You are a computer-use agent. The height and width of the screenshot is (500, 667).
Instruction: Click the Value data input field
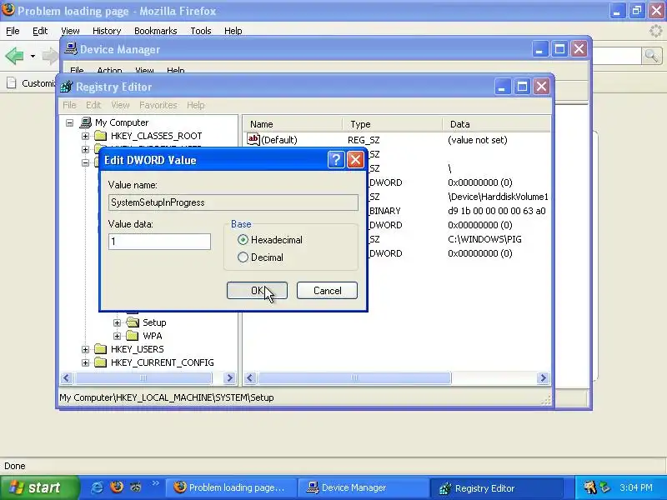tap(159, 242)
